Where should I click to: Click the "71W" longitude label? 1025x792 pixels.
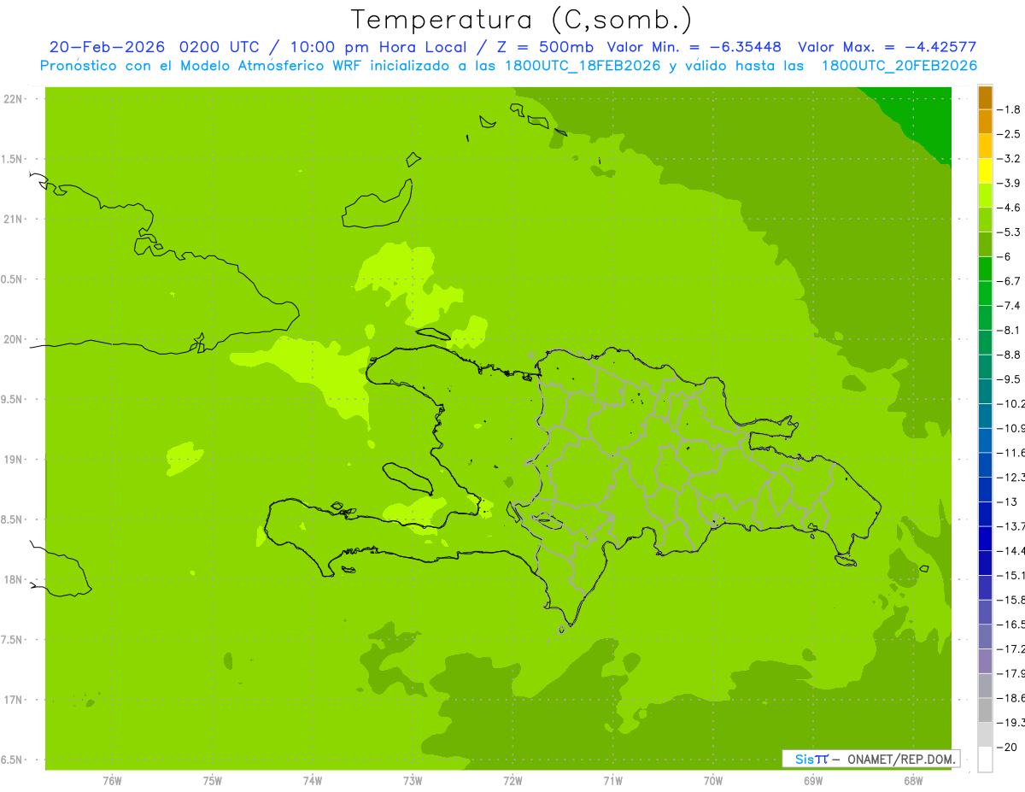pos(612,780)
